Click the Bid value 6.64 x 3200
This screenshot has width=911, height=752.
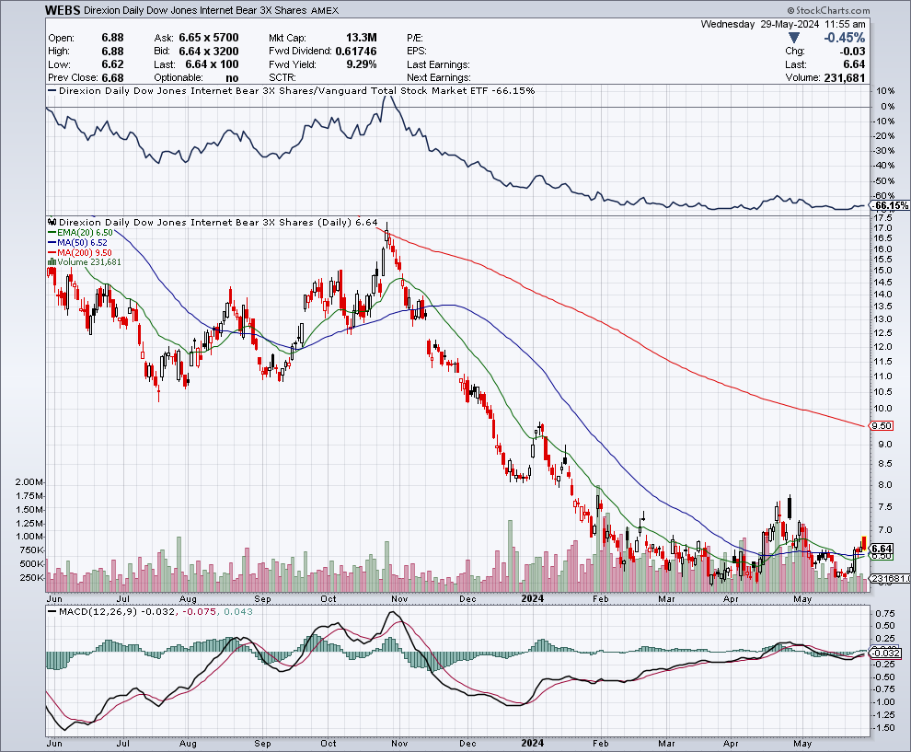pyautogui.click(x=209, y=52)
